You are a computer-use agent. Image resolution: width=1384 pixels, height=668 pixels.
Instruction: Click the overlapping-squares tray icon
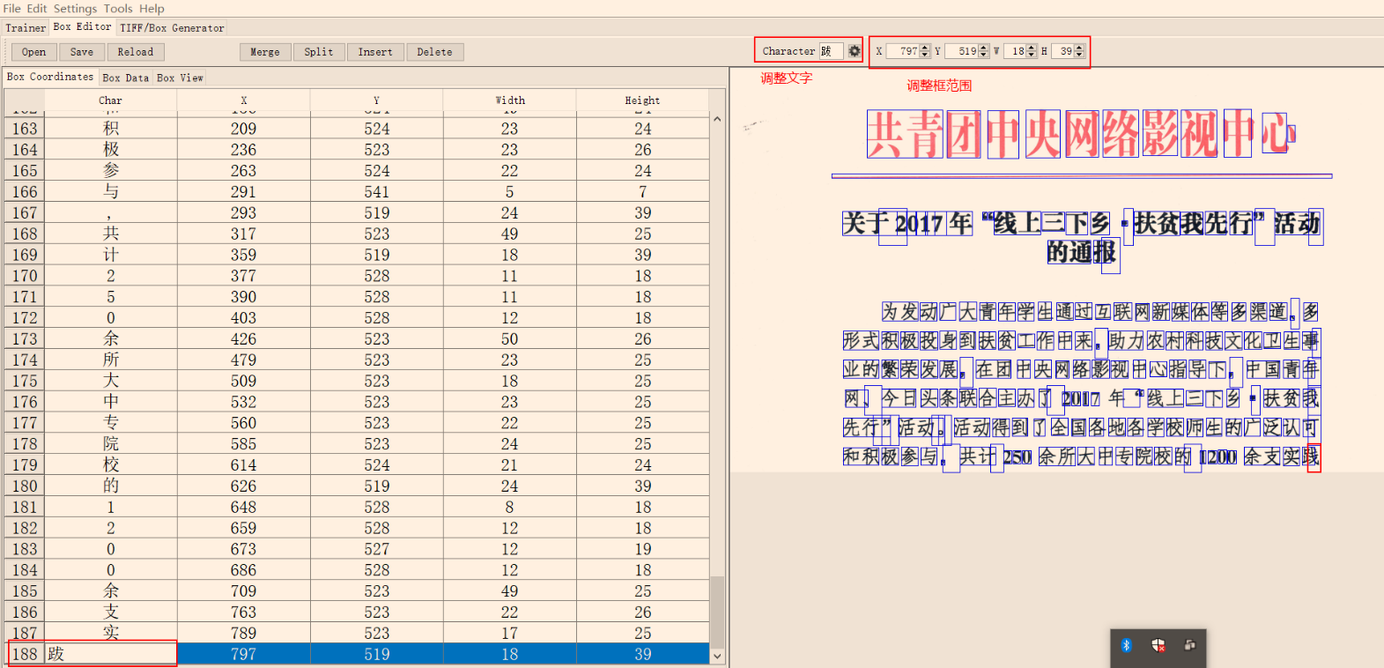tap(1190, 645)
